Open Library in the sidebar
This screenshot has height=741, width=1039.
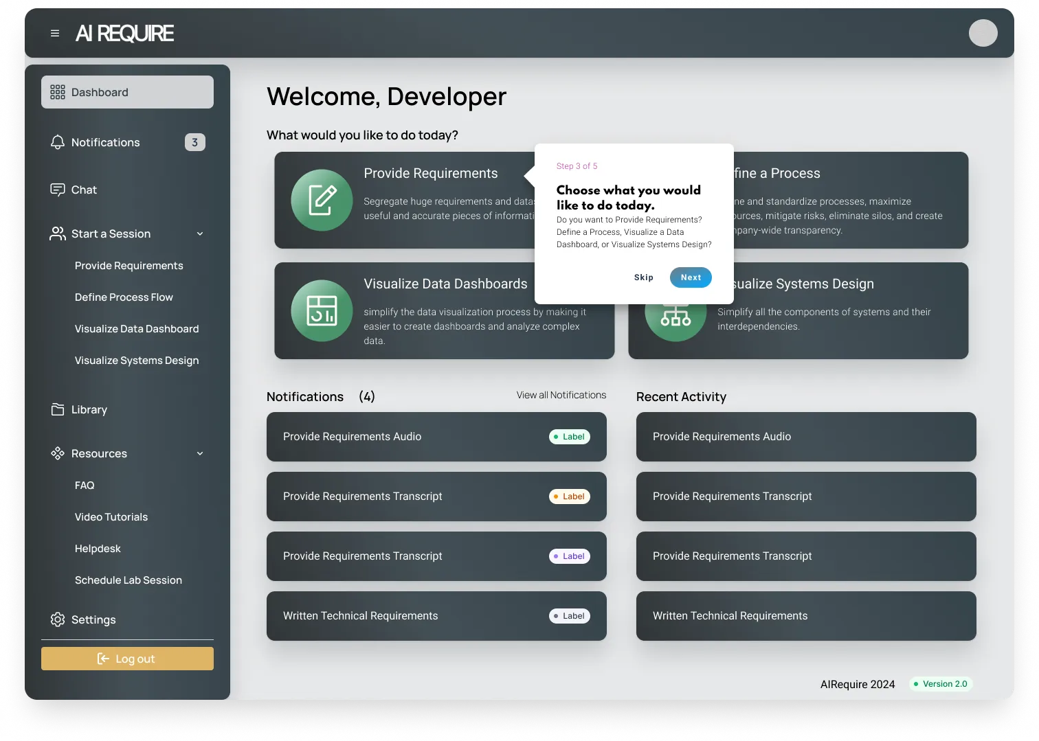pyautogui.click(x=127, y=409)
